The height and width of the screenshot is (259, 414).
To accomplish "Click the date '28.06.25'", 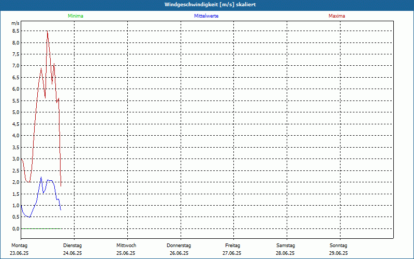I will [285, 253].
